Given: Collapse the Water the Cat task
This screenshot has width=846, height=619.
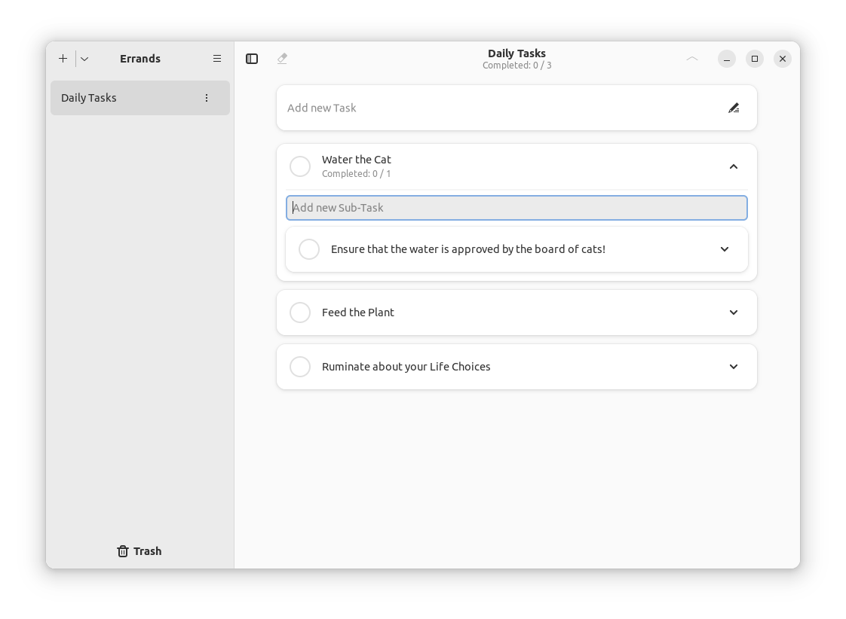Looking at the screenshot, I should coord(733,166).
